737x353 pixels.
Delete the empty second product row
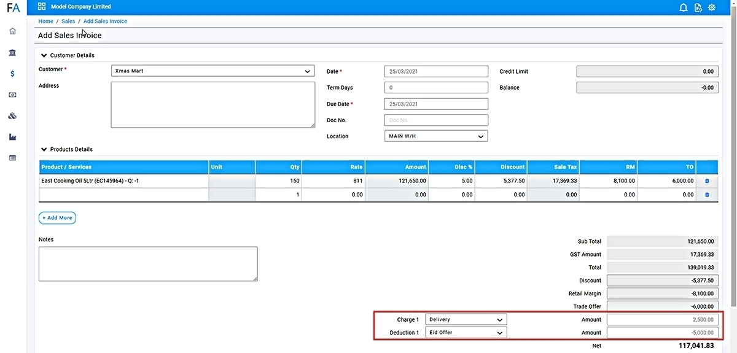click(707, 195)
